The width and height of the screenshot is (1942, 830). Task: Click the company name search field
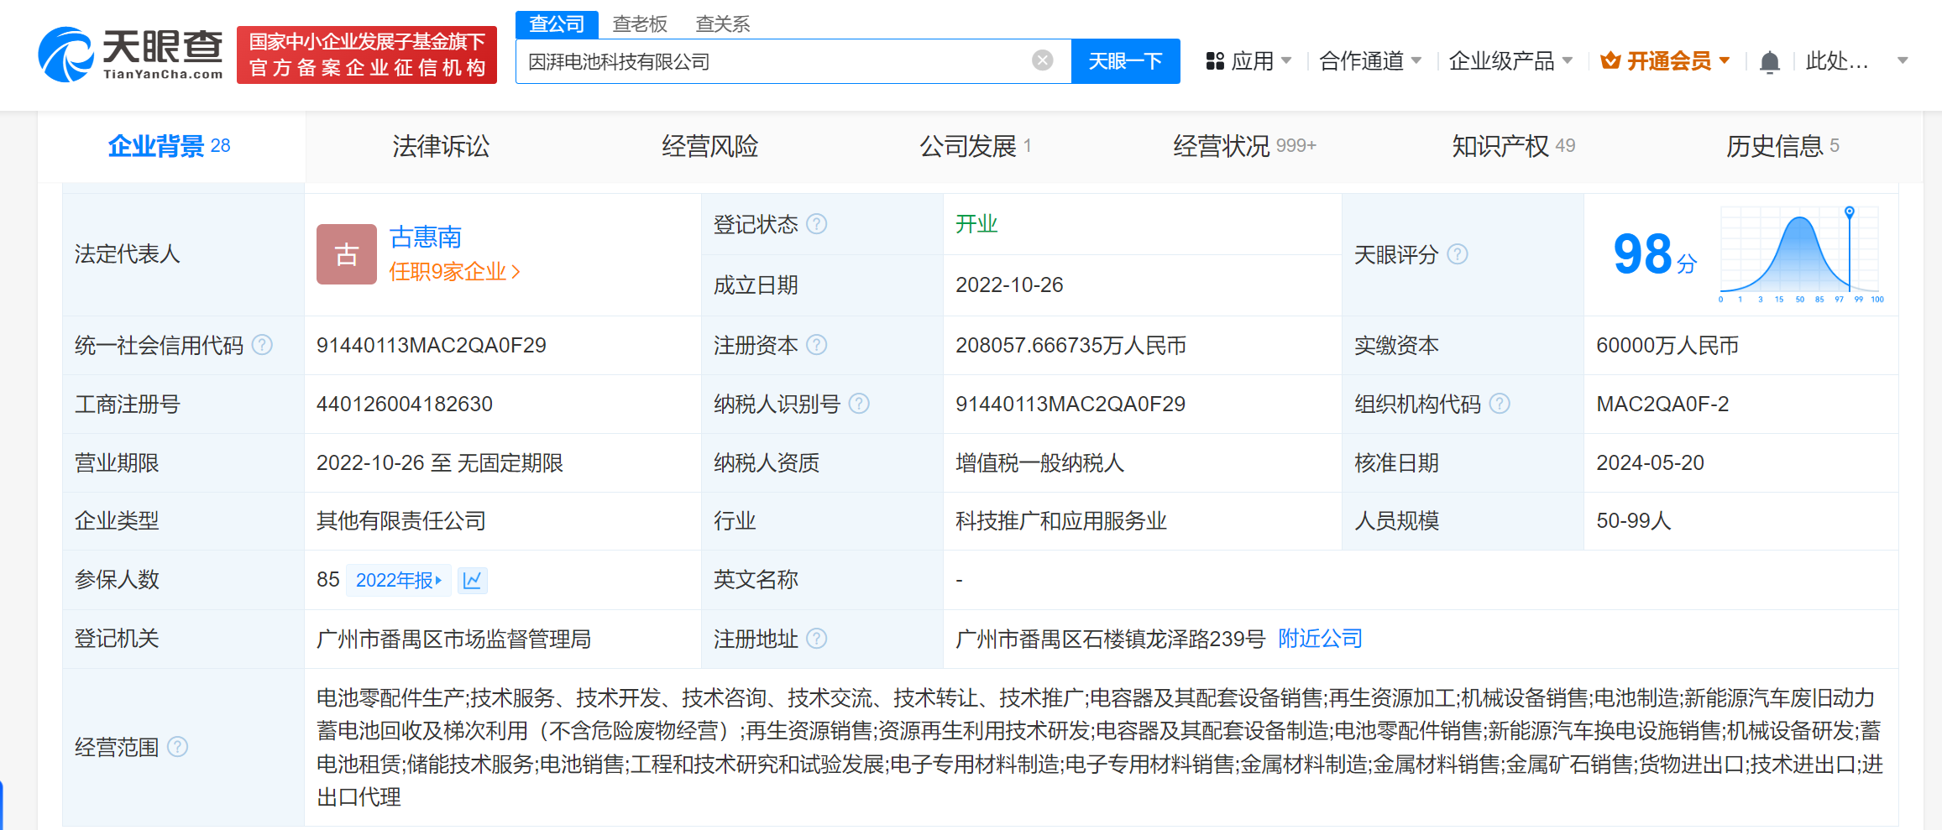click(x=772, y=61)
